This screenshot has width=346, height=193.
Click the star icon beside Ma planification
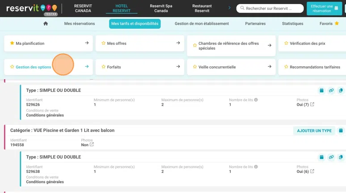[x=12, y=43]
